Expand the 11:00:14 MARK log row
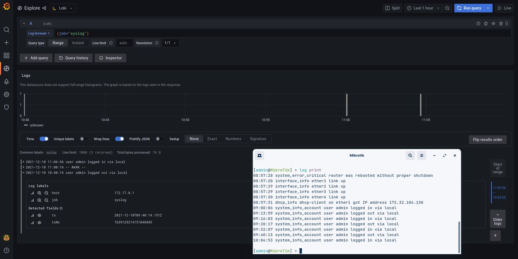The height and width of the screenshot is (259, 518). click(23, 167)
